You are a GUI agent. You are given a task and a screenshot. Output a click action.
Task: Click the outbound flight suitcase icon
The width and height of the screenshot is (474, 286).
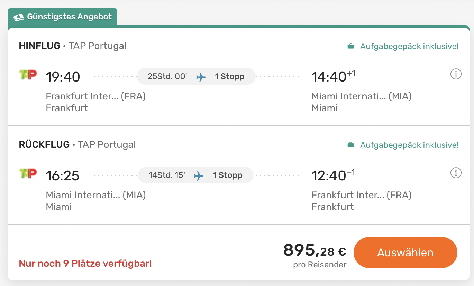point(351,46)
